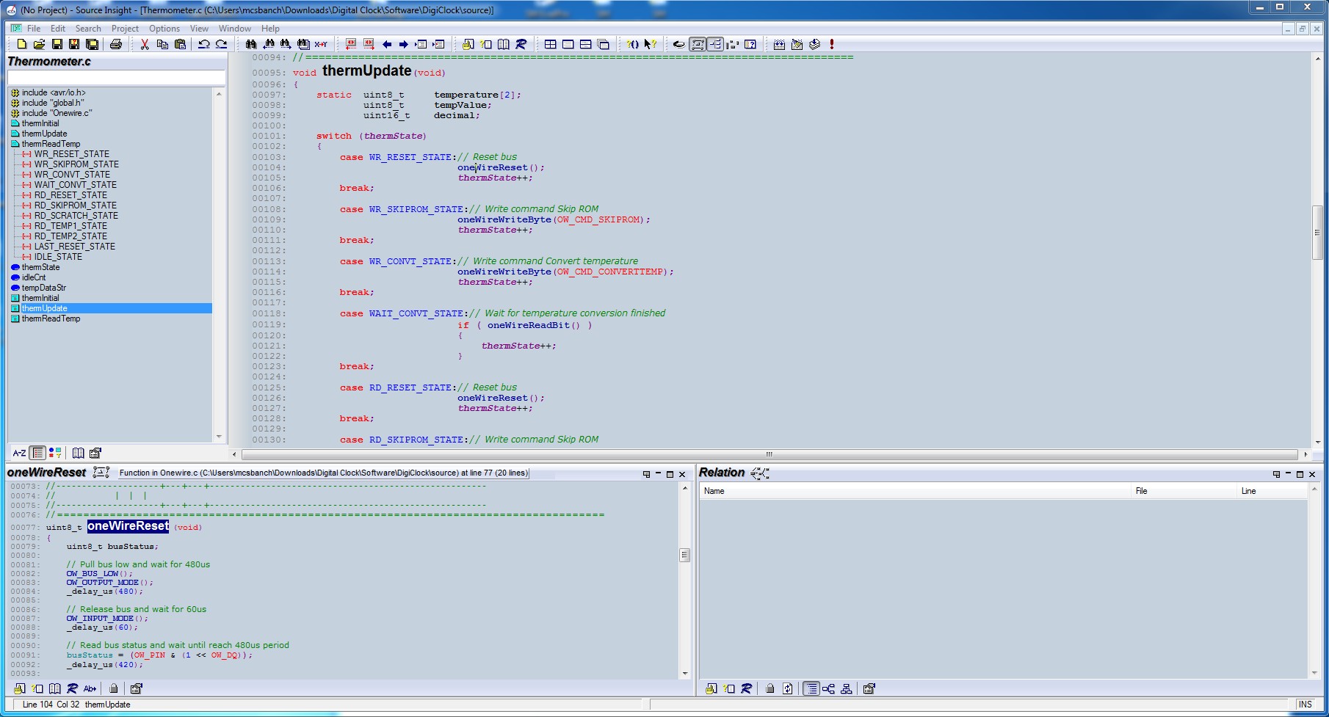Viewport: 1329px width, 717px height.
Task: Click the Cut scissors icon
Action: pyautogui.click(x=145, y=44)
